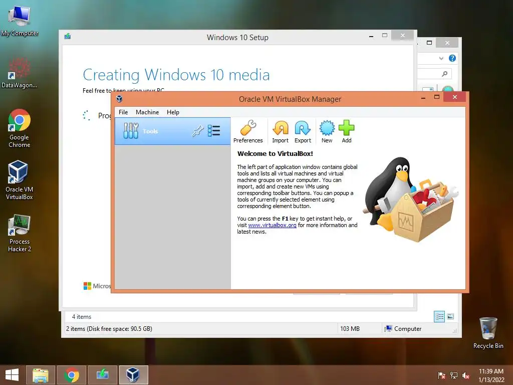Image resolution: width=513 pixels, height=385 pixels.
Task: Click the "Creating Windows 10 media" heading
Action: tap(176, 75)
